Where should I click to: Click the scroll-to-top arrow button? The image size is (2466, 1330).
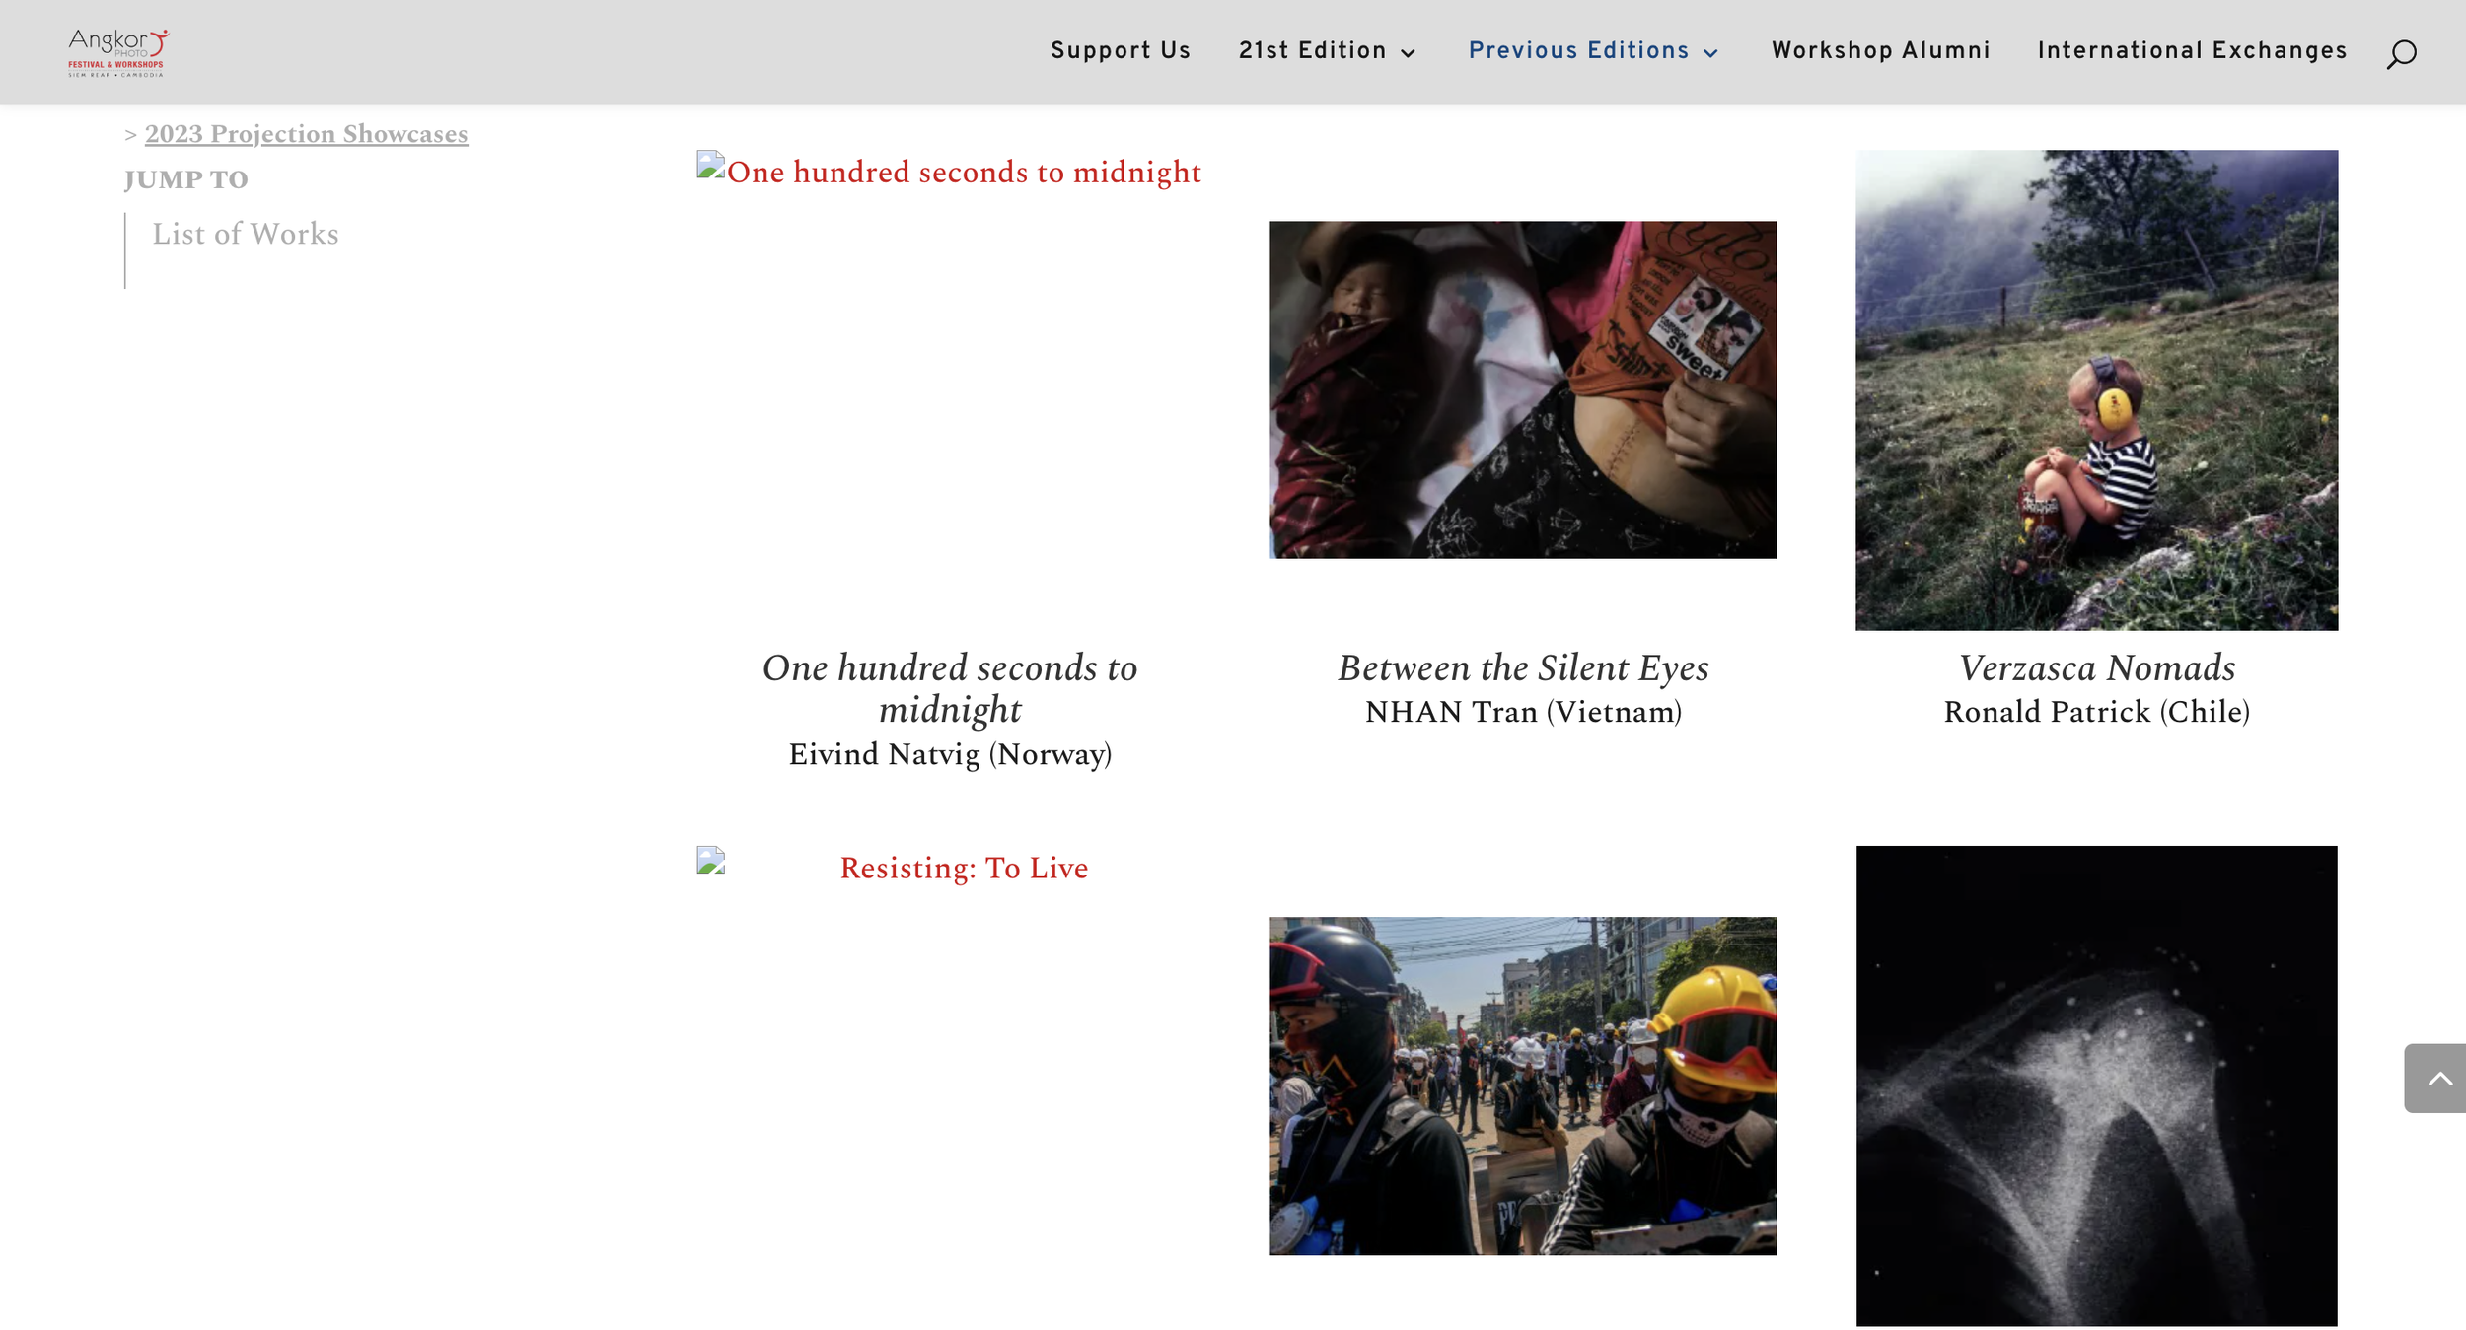pos(2436,1079)
